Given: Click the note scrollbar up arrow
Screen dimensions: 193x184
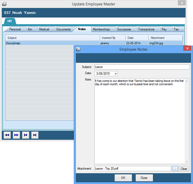Looking at the screenshot, I should 187,81.
